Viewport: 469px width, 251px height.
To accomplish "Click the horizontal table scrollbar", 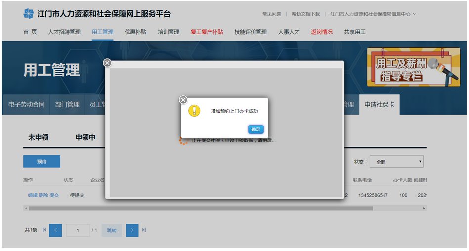I will (201, 208).
